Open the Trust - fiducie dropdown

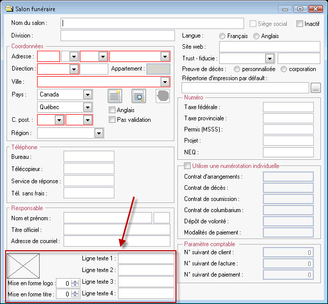(270, 58)
